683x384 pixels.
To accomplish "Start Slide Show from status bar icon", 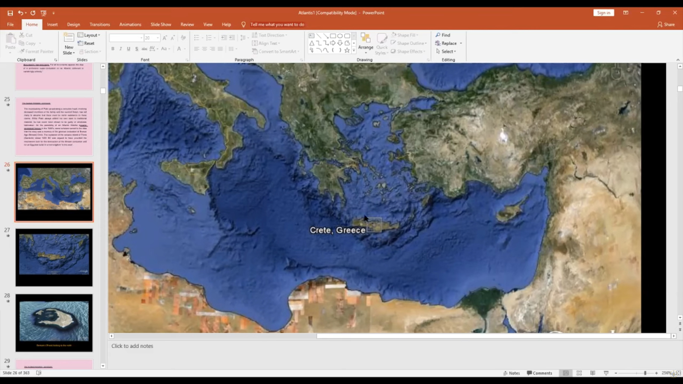I will [606, 373].
